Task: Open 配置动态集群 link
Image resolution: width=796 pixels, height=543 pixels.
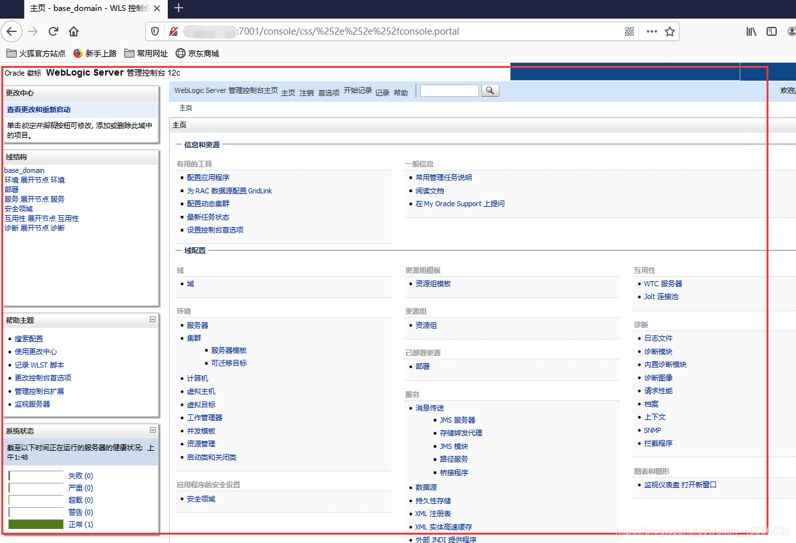Action: point(208,204)
